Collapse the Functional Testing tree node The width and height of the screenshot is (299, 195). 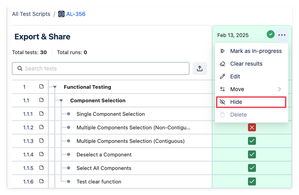pyautogui.click(x=55, y=87)
